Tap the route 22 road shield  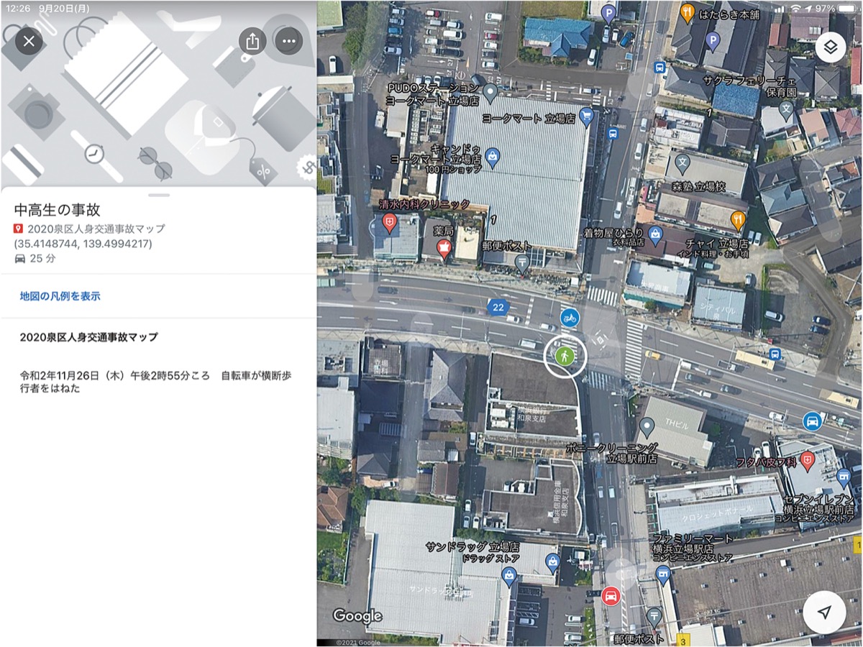(498, 308)
